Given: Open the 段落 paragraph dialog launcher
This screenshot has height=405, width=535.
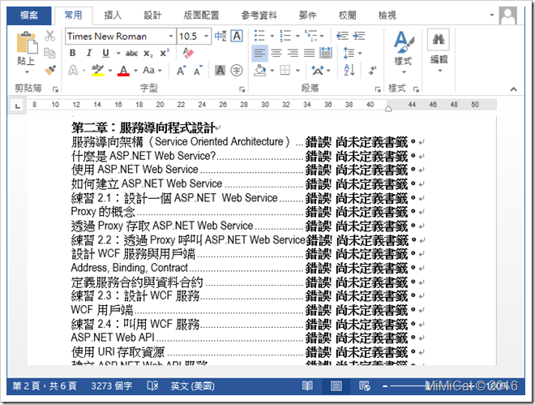Looking at the screenshot, I should (378, 89).
